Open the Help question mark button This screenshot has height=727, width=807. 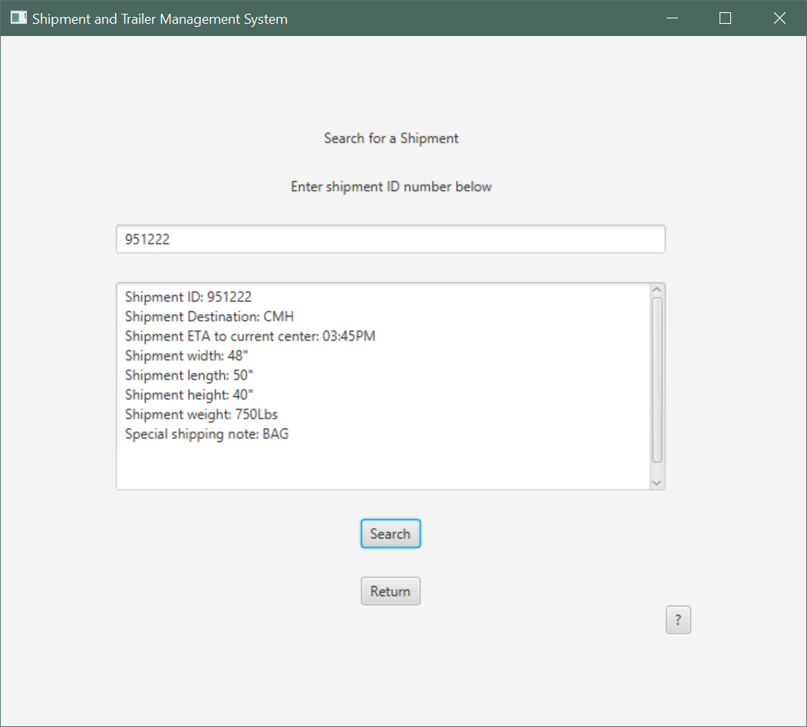(x=678, y=620)
